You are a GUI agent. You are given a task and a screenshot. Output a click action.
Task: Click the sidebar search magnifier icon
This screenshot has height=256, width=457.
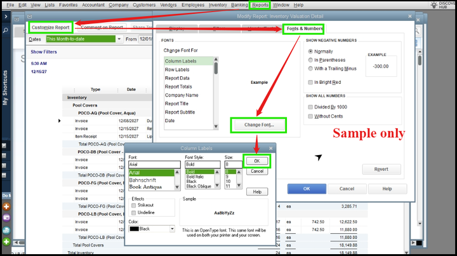pyautogui.click(x=6, y=30)
